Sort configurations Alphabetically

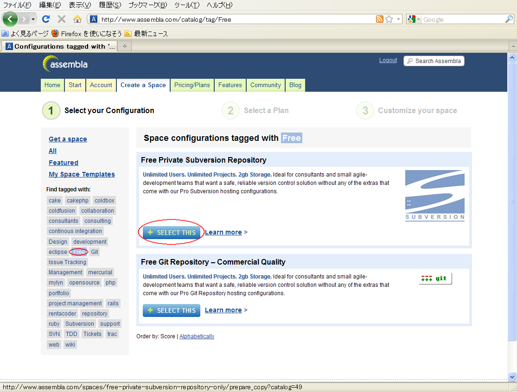(x=197, y=336)
